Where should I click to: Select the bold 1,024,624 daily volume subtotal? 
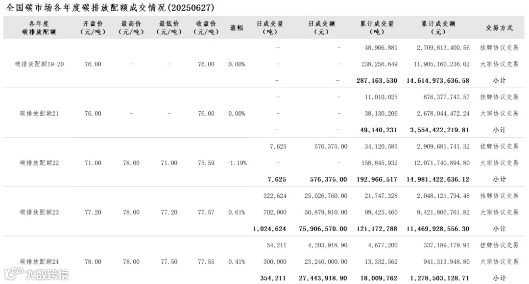[x=270, y=229]
